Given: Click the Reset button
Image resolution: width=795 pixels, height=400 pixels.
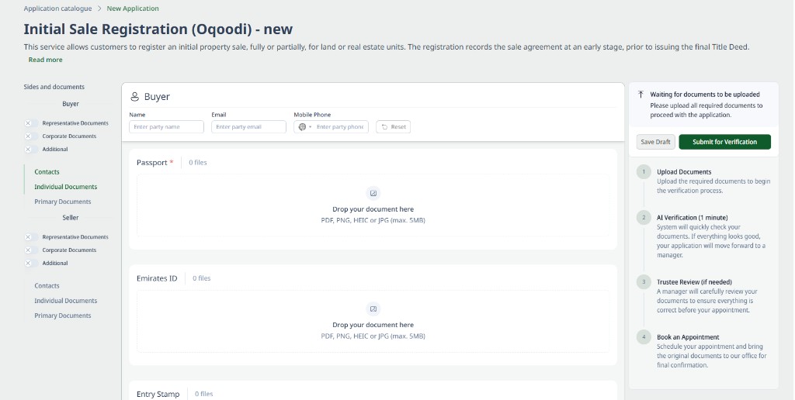Looking at the screenshot, I should pyautogui.click(x=393, y=127).
